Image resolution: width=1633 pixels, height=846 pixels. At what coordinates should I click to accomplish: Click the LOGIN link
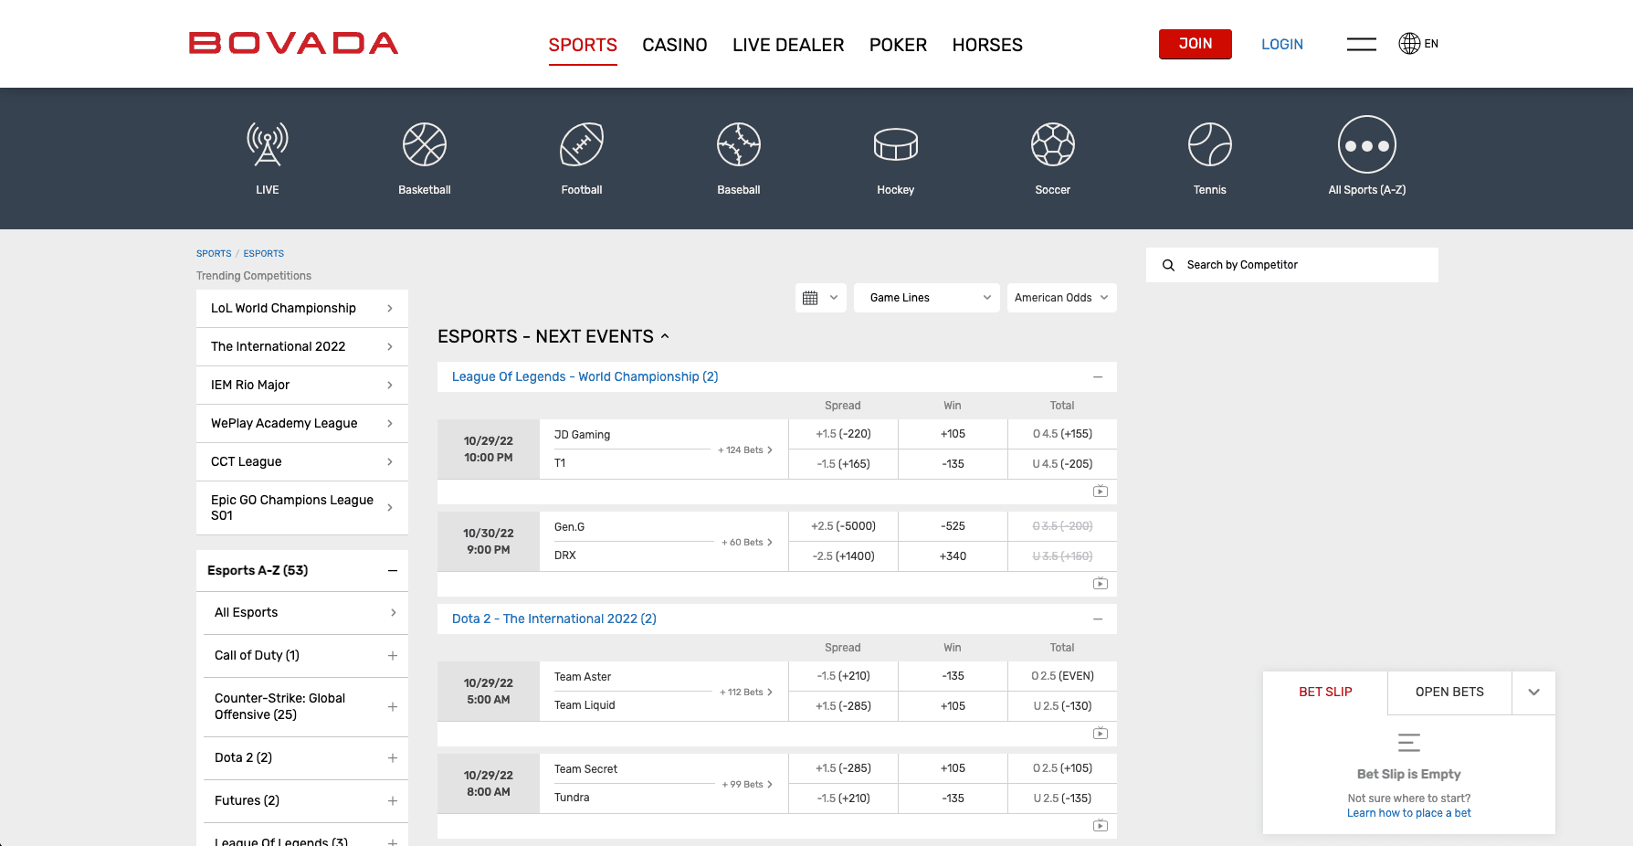[1282, 44]
